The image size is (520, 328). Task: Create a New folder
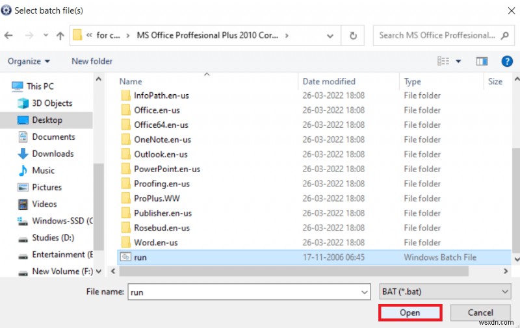pyautogui.click(x=92, y=61)
